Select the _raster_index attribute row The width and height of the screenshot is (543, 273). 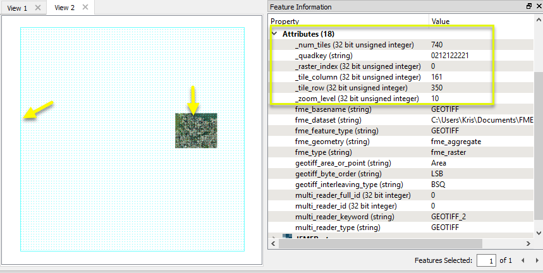click(401, 66)
